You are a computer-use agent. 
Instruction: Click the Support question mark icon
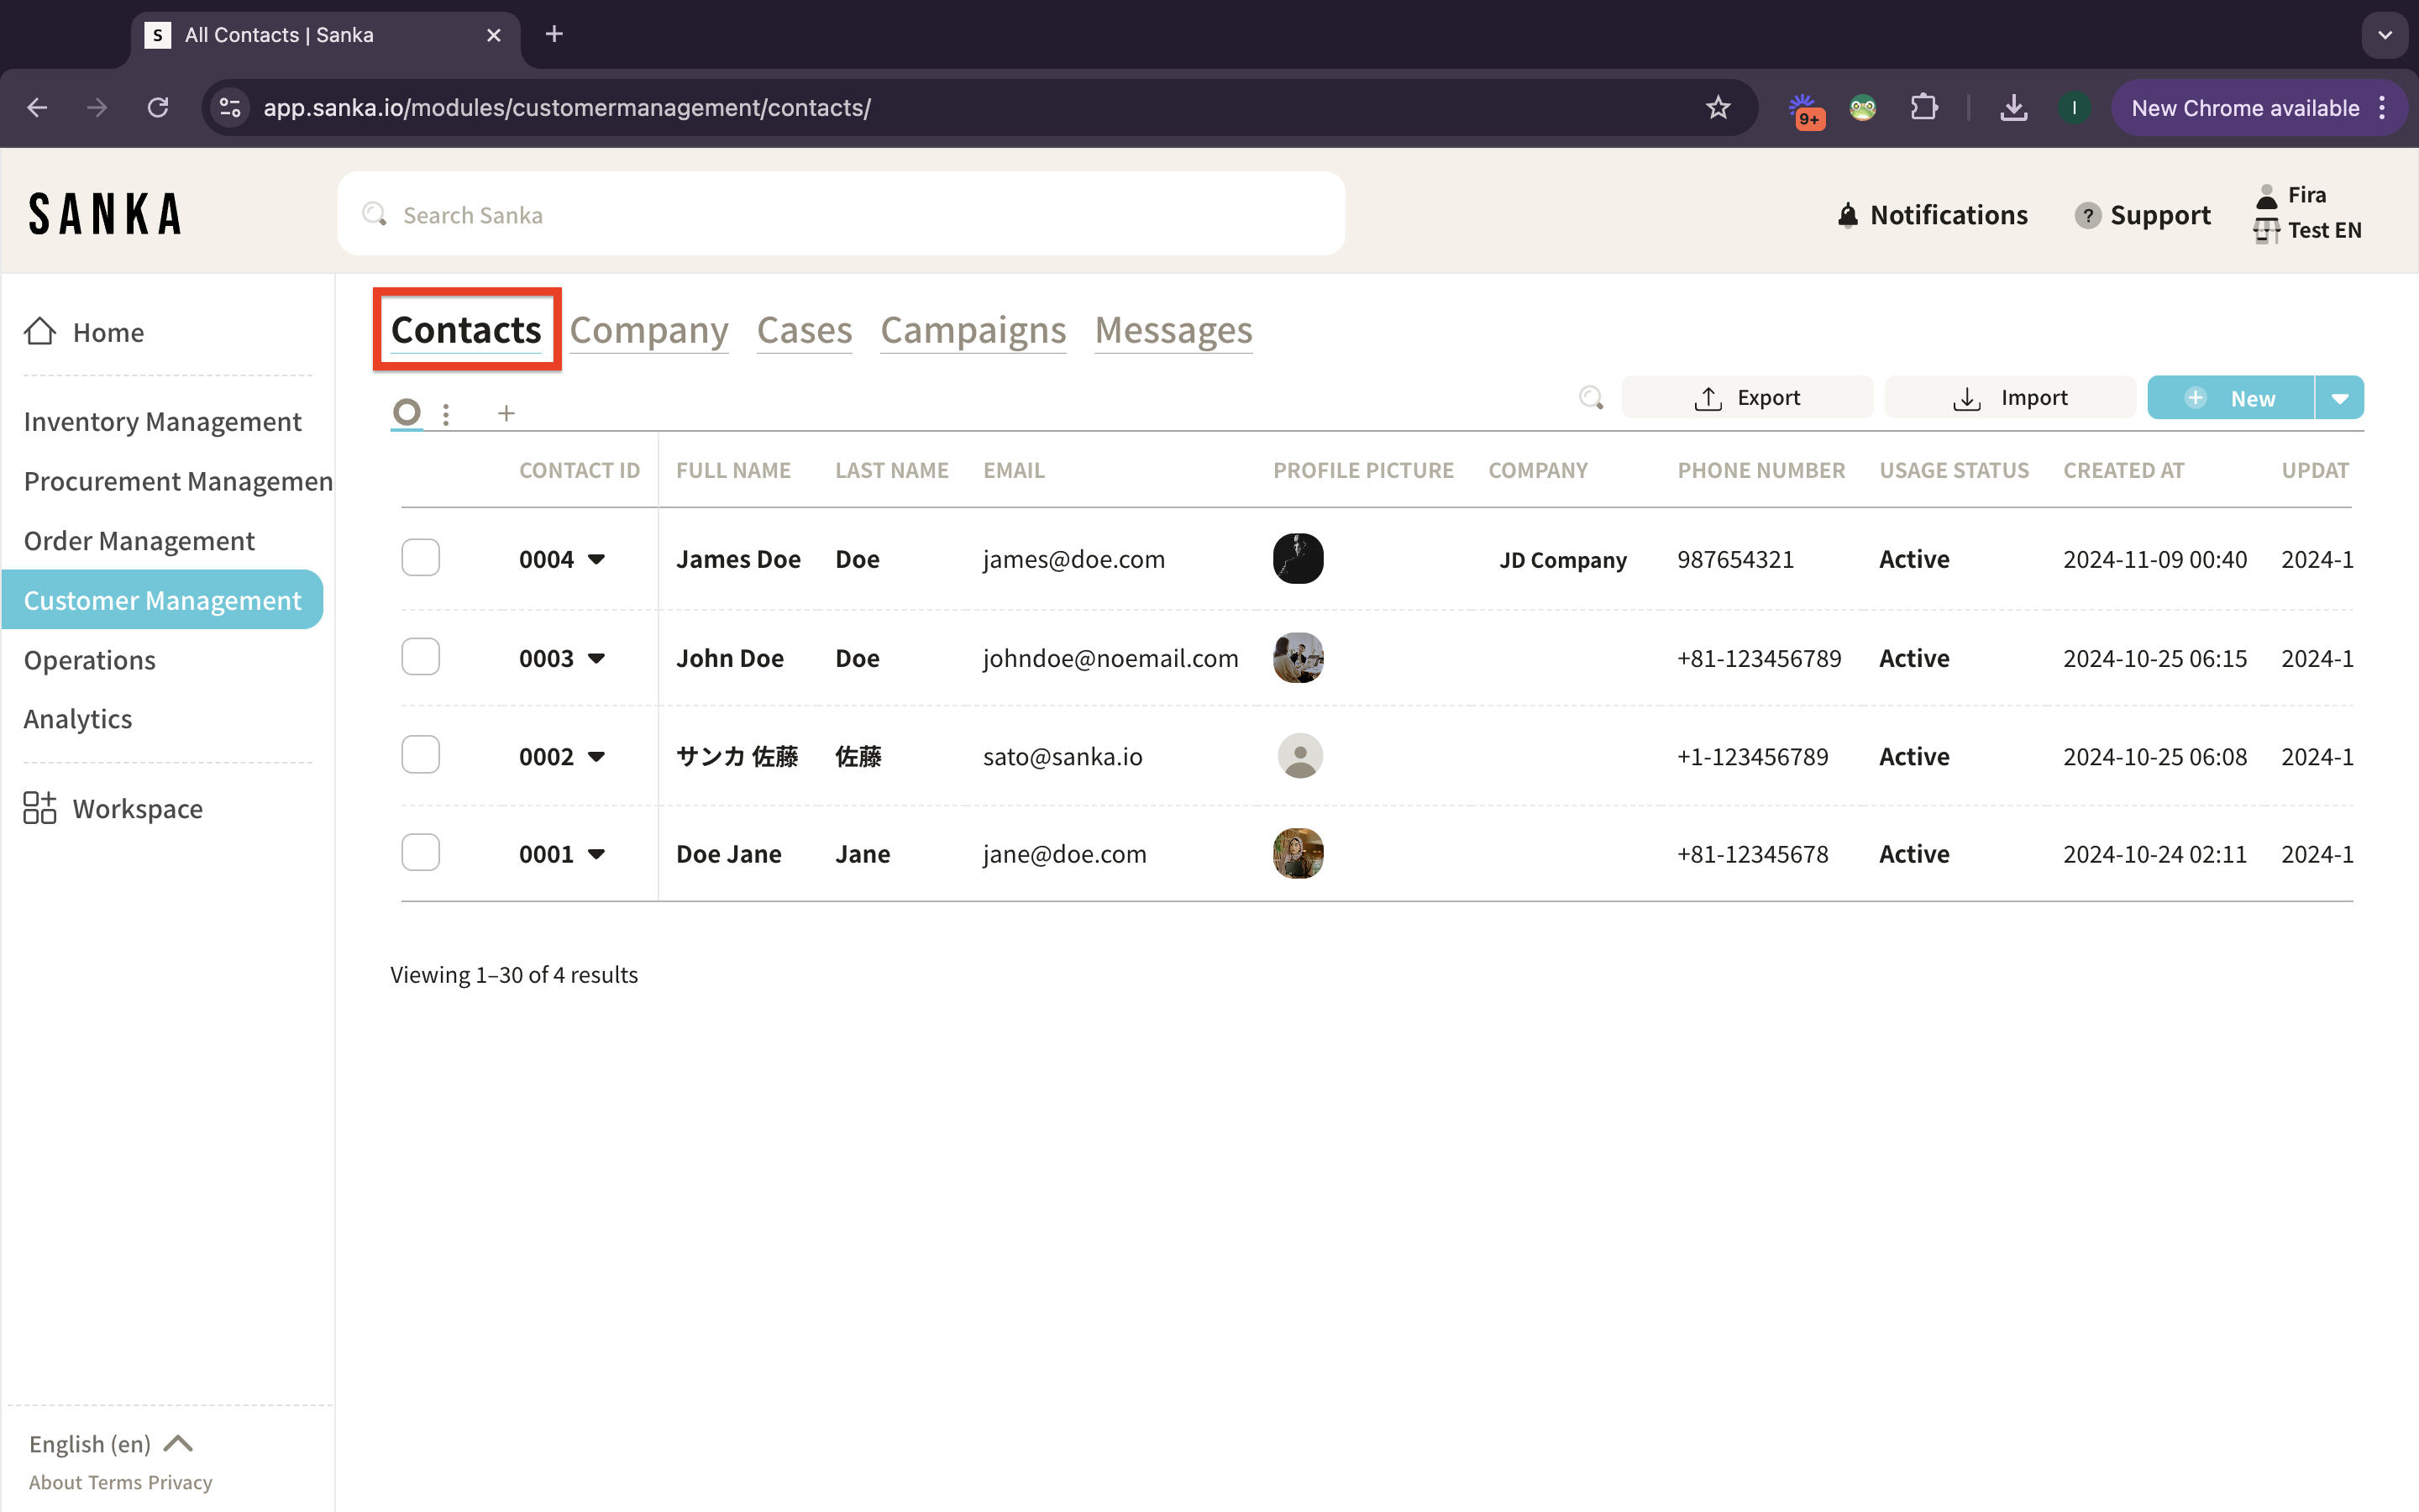pyautogui.click(x=2087, y=215)
